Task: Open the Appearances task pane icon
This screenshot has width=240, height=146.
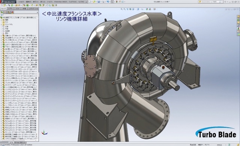Action: click(238, 28)
